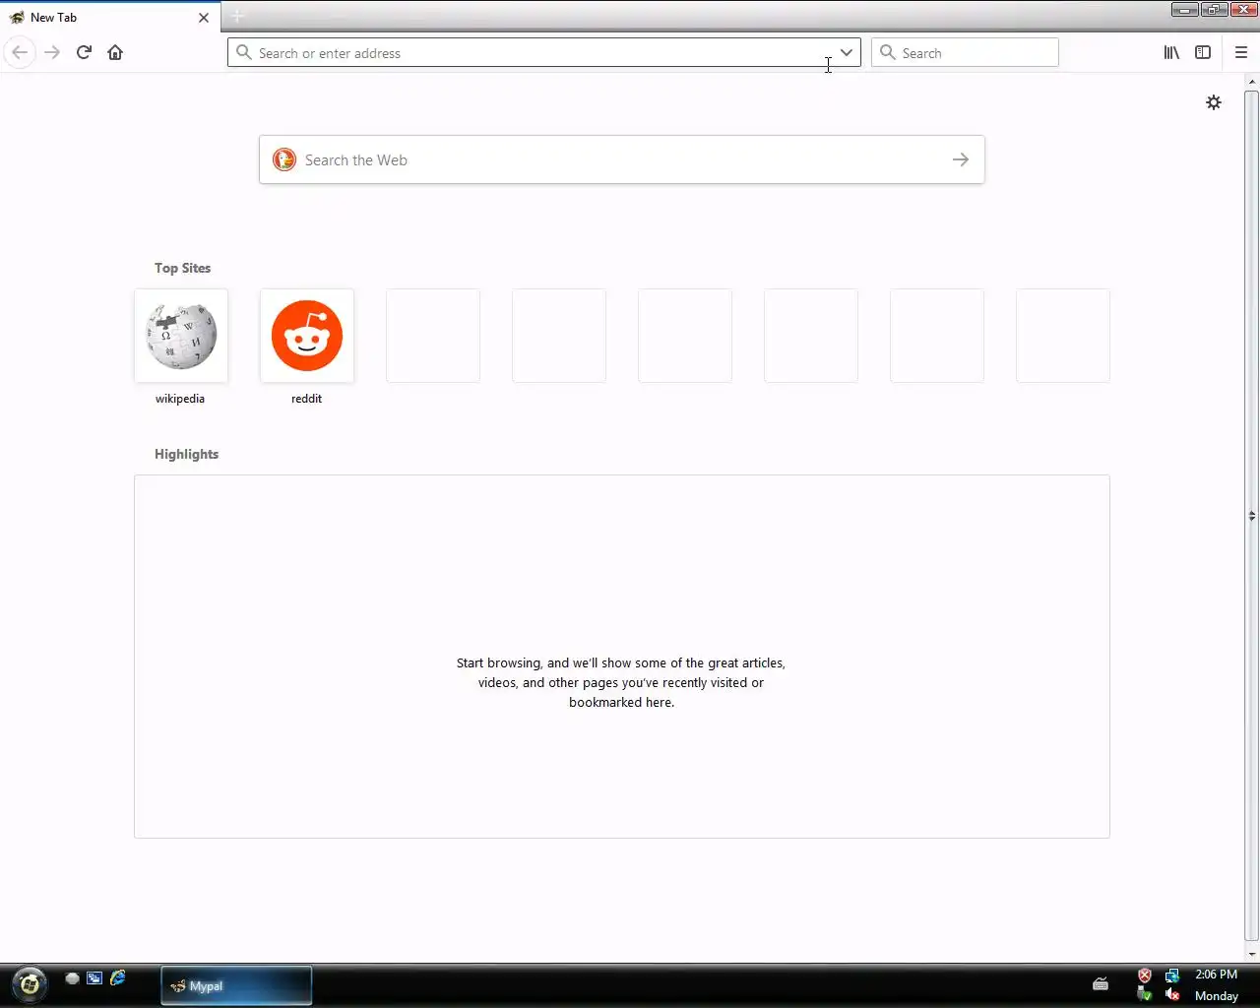Click the Mypal raccoon tab favicon
The width and height of the screenshot is (1260, 1008).
click(17, 18)
